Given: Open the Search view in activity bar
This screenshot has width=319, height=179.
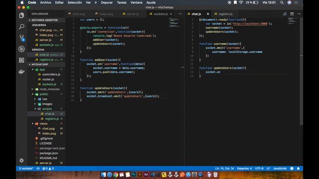Looking at the screenshot, I should tap(21, 26).
